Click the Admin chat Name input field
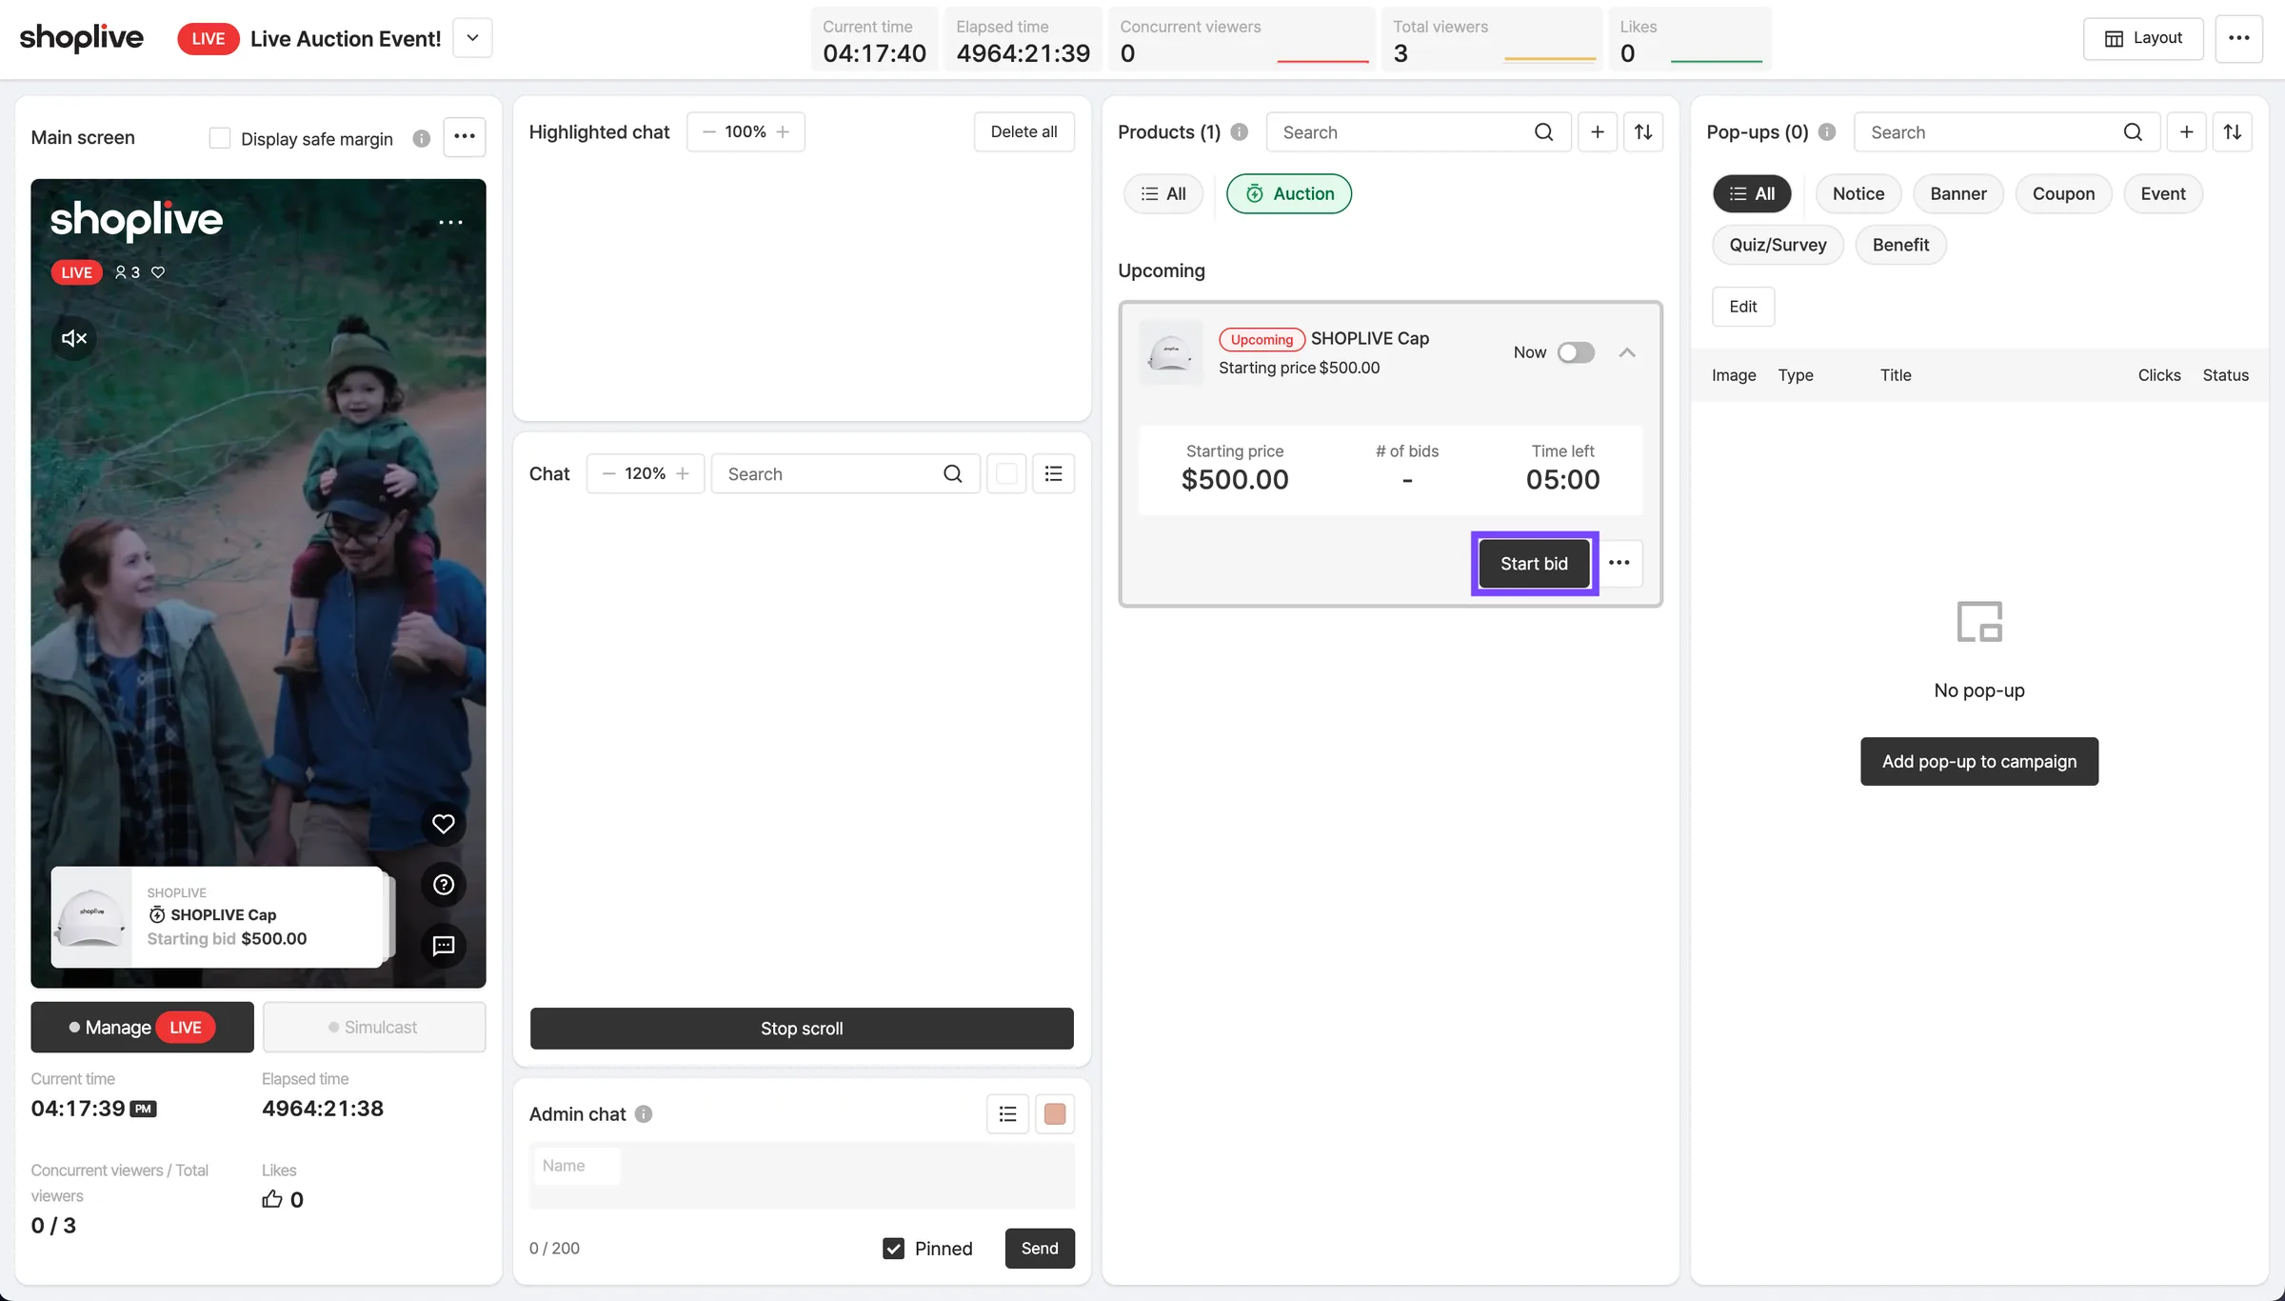 click(x=577, y=1166)
